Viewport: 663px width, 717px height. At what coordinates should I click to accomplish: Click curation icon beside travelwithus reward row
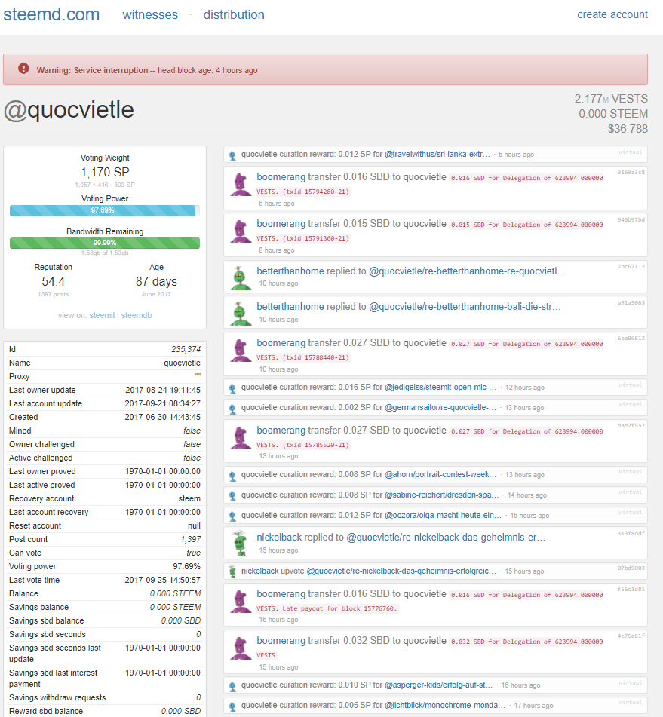(x=232, y=155)
